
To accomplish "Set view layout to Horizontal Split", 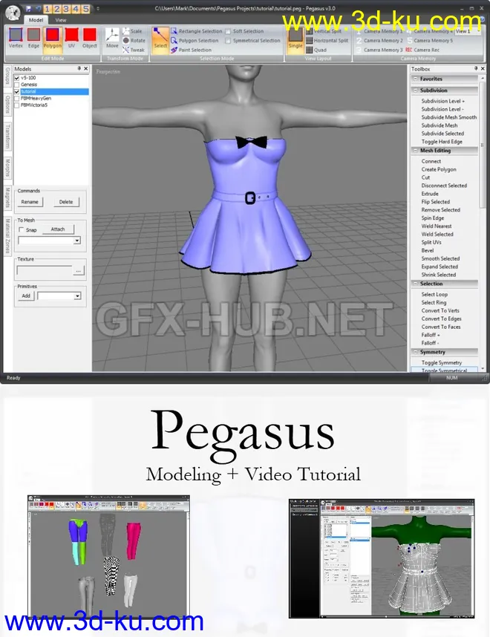I will coord(327,40).
